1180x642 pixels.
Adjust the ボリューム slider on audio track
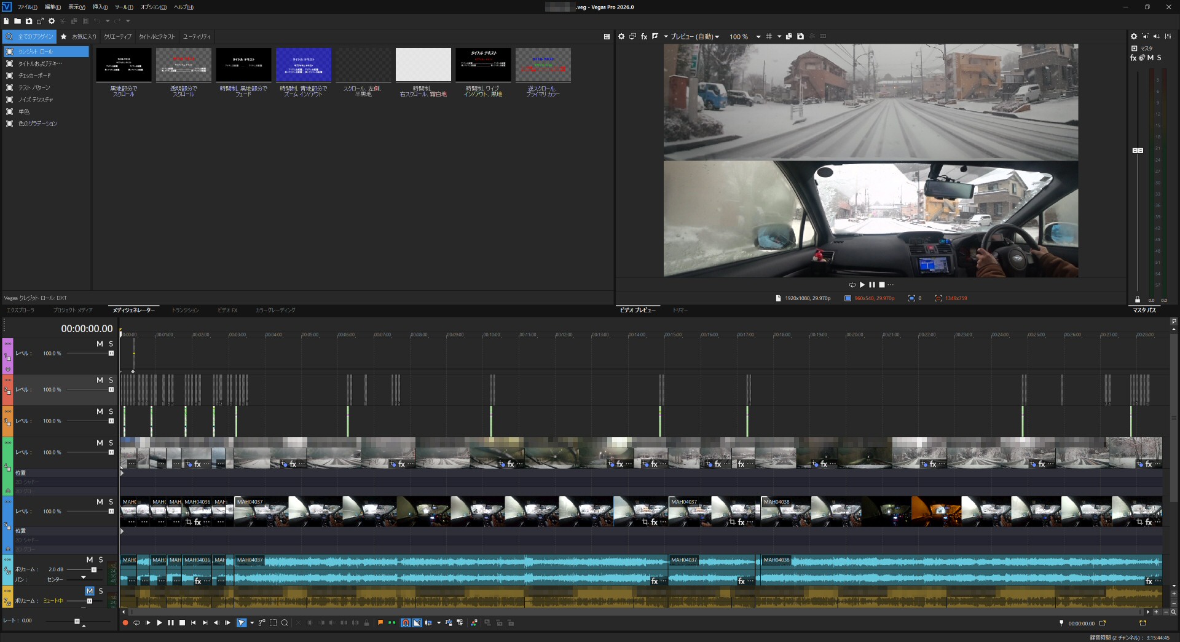93,569
